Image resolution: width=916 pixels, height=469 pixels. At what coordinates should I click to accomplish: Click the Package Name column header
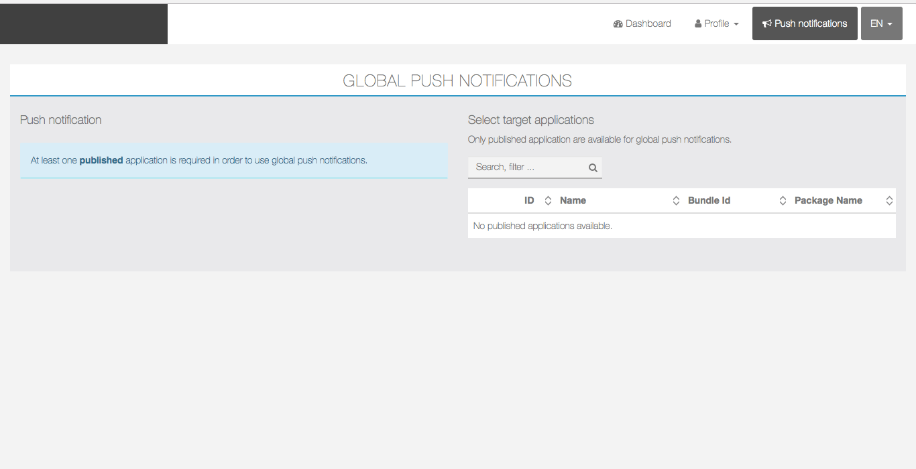click(828, 201)
